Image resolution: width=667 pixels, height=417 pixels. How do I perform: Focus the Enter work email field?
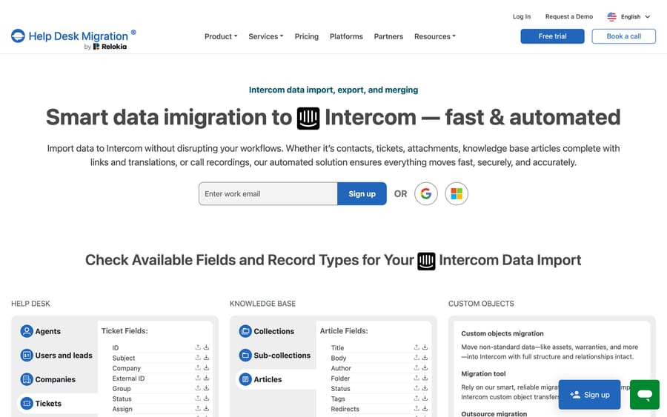pyautogui.click(x=268, y=194)
